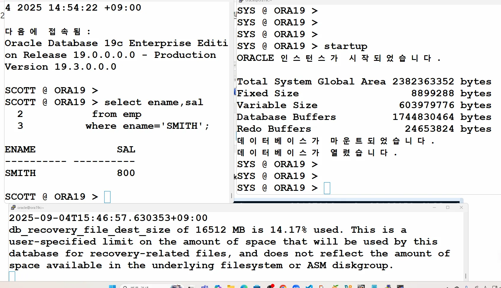The image size is (501, 288).
Task: Click the value 2382363352 in SGA output
Action: [423, 82]
